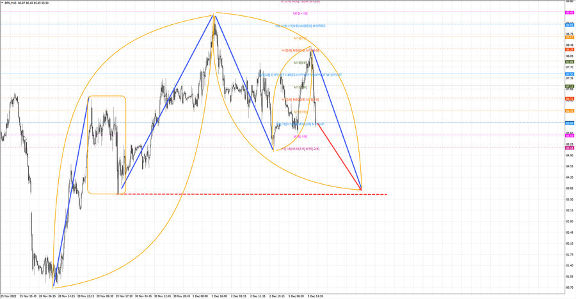Image resolution: width=576 pixels, height=299 pixels.
Task: Click the 1 Dec 16:00 time label
Action: tap(220, 296)
